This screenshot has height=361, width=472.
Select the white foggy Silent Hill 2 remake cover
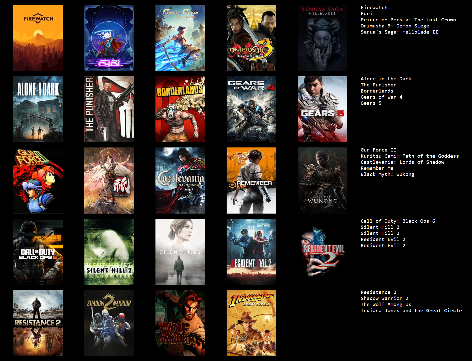[x=180, y=252]
